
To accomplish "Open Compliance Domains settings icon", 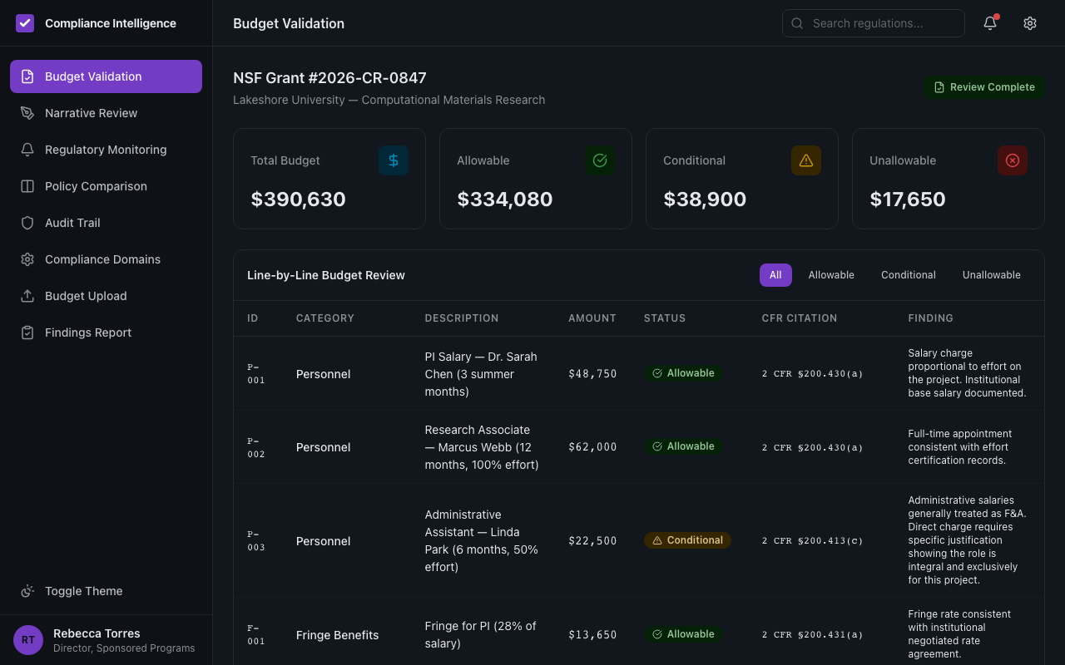I will 27,259.
